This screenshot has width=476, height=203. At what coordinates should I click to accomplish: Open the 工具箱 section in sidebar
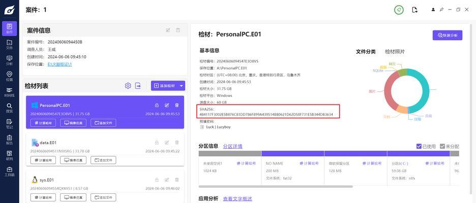tap(10, 172)
